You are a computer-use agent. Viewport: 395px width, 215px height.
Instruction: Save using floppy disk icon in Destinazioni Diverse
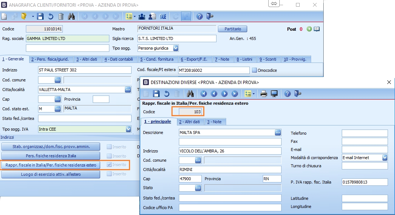(x=156, y=94)
